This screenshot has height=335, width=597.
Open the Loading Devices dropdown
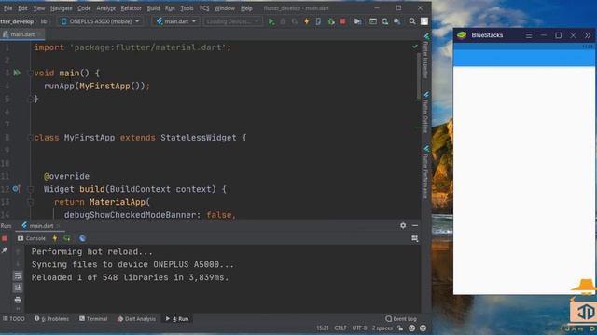click(232, 21)
